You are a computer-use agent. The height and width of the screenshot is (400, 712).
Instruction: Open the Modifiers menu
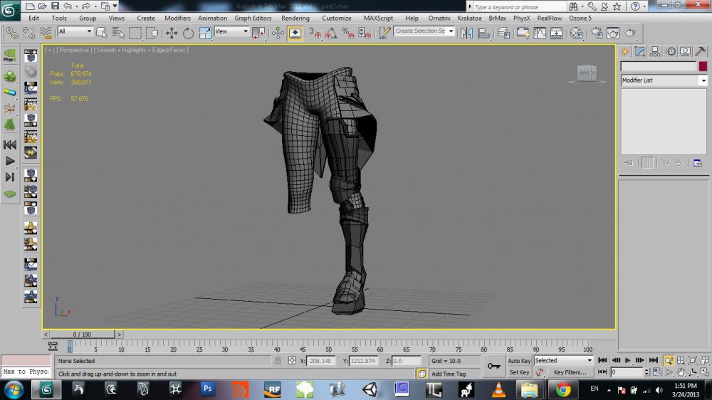(177, 18)
